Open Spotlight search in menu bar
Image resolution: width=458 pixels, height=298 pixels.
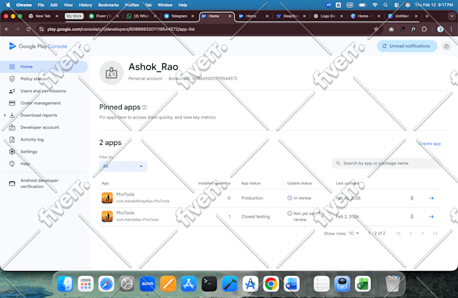385,5
